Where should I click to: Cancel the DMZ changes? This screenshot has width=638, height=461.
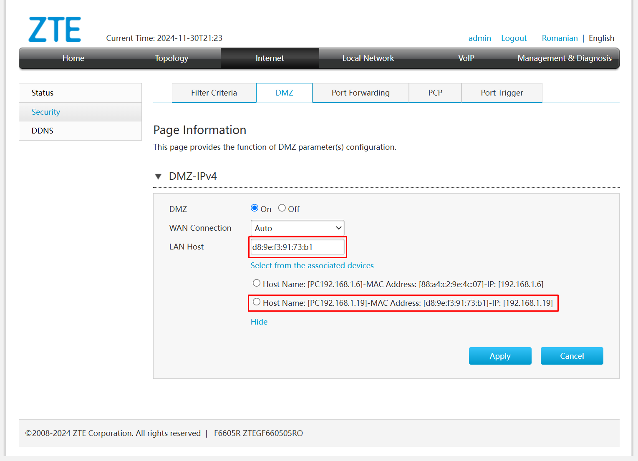point(572,355)
